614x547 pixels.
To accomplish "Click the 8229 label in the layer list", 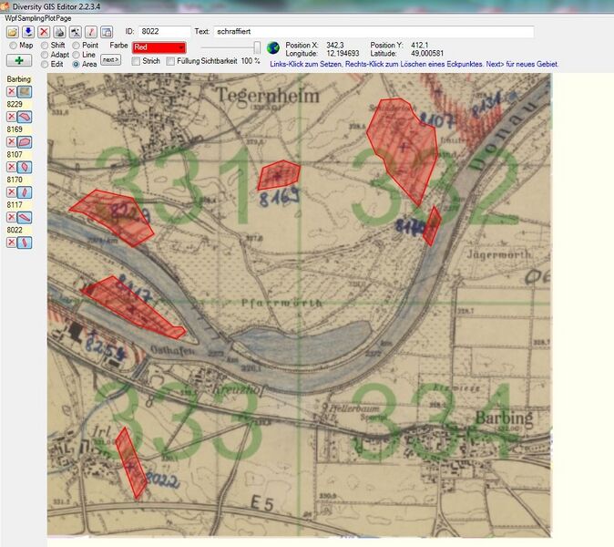I will point(15,104).
